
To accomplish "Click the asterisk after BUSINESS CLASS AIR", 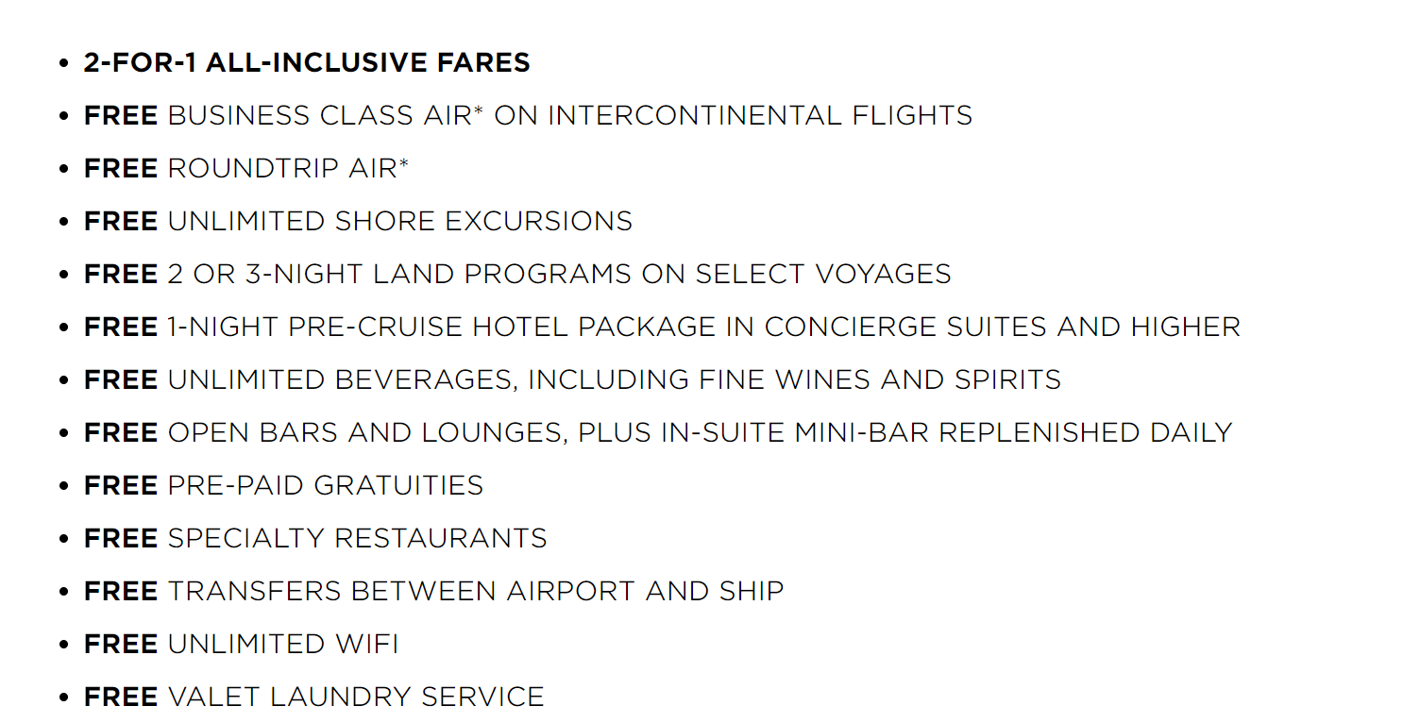I will point(479,111).
